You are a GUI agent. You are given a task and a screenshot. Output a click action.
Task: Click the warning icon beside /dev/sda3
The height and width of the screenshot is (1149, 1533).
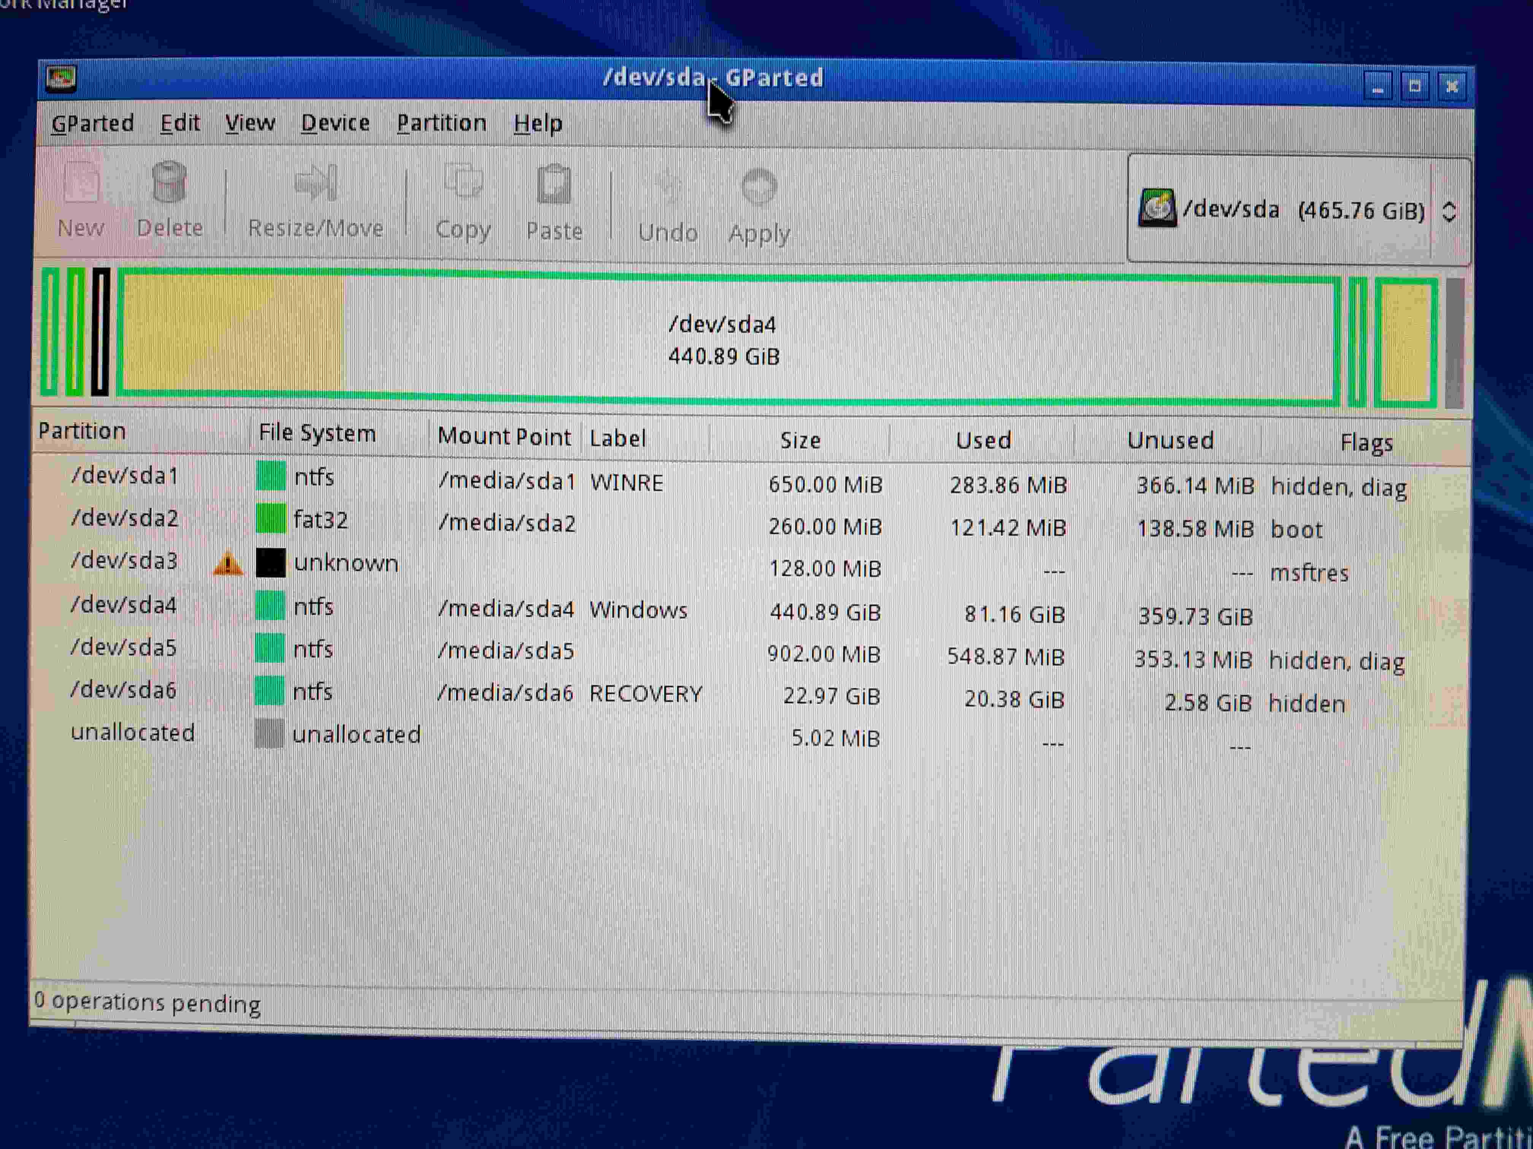[227, 564]
